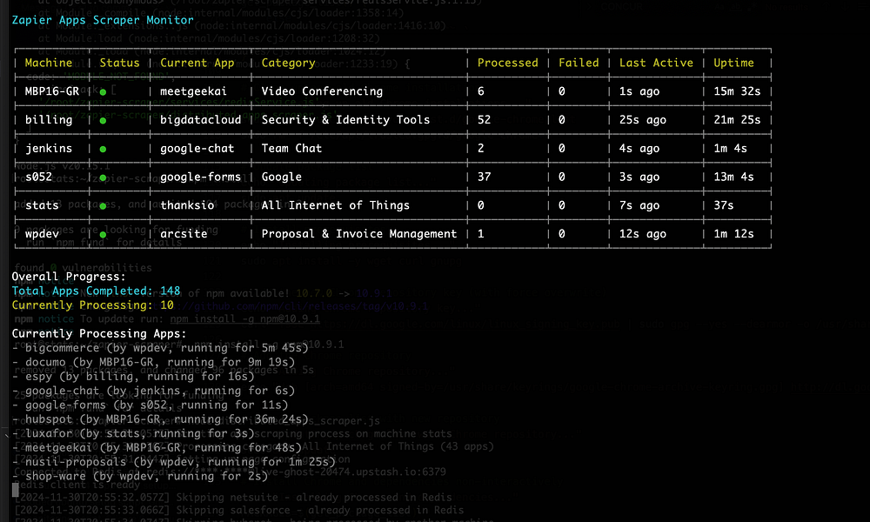Click the 'Failed' column header
Viewport: 870px width, 522px height.
579,63
